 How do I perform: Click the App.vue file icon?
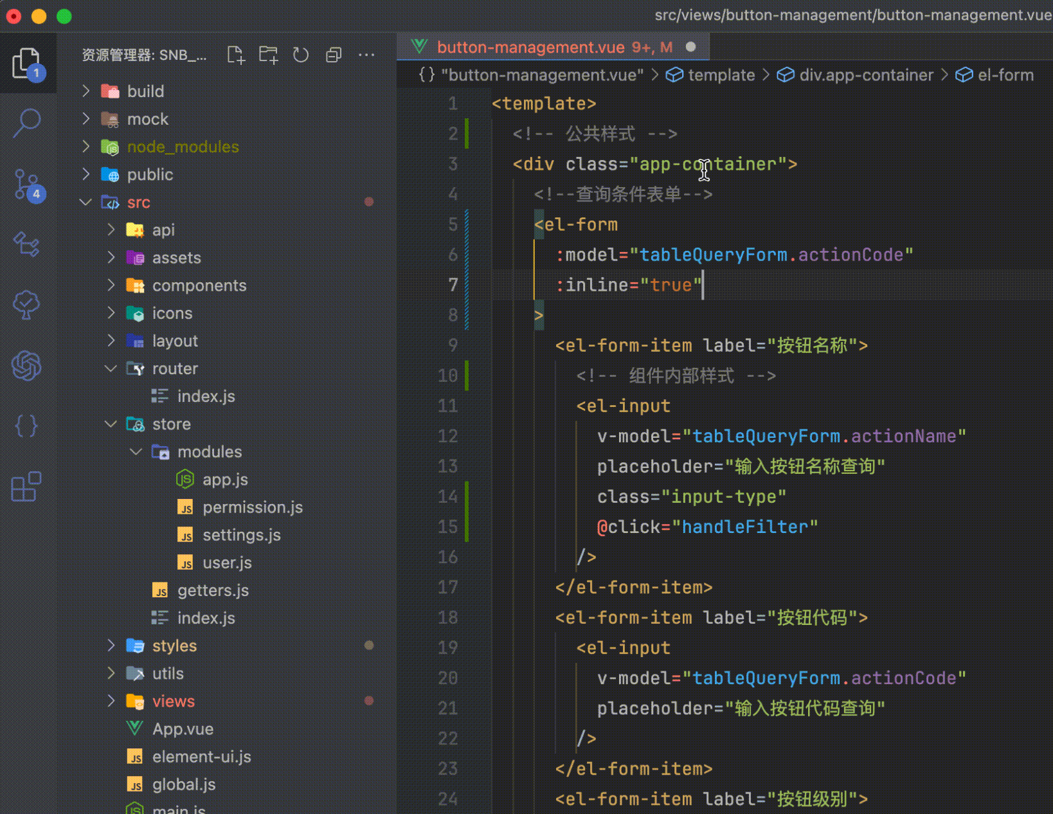135,729
